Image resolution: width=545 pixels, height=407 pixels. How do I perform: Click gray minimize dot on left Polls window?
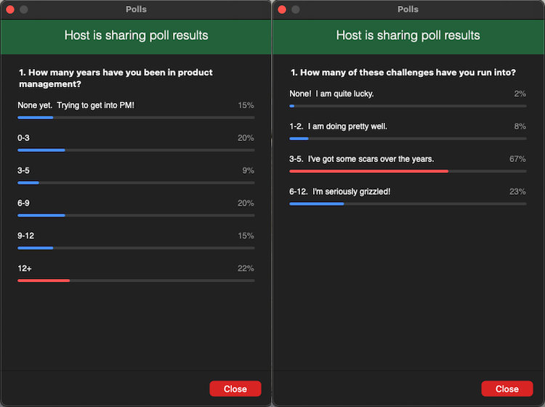24,9
